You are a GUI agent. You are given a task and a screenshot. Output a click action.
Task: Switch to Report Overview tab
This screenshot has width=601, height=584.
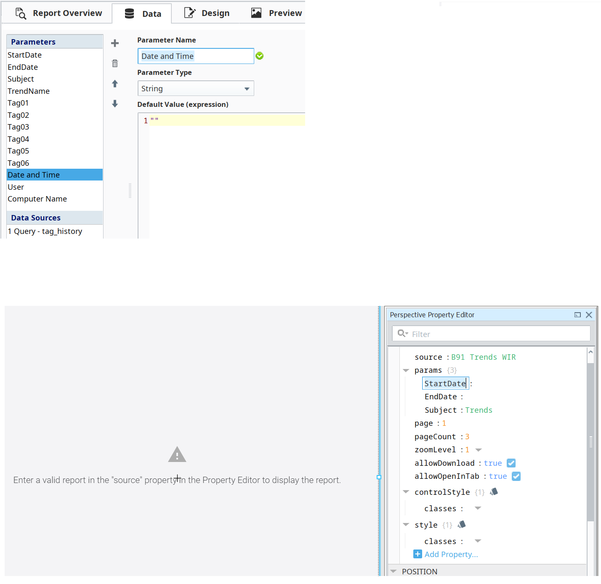click(x=59, y=13)
